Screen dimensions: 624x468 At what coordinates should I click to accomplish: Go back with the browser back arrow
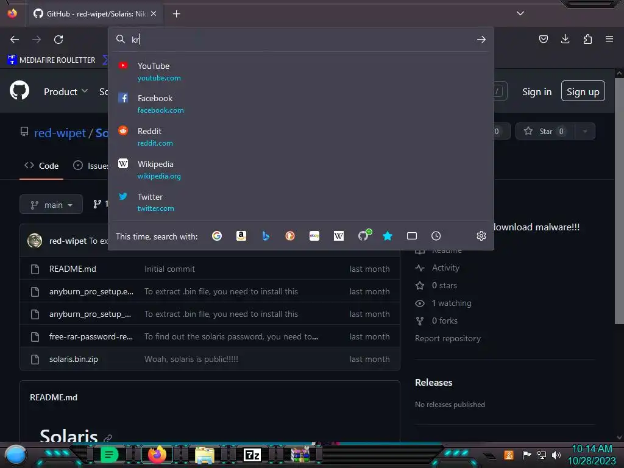point(15,40)
